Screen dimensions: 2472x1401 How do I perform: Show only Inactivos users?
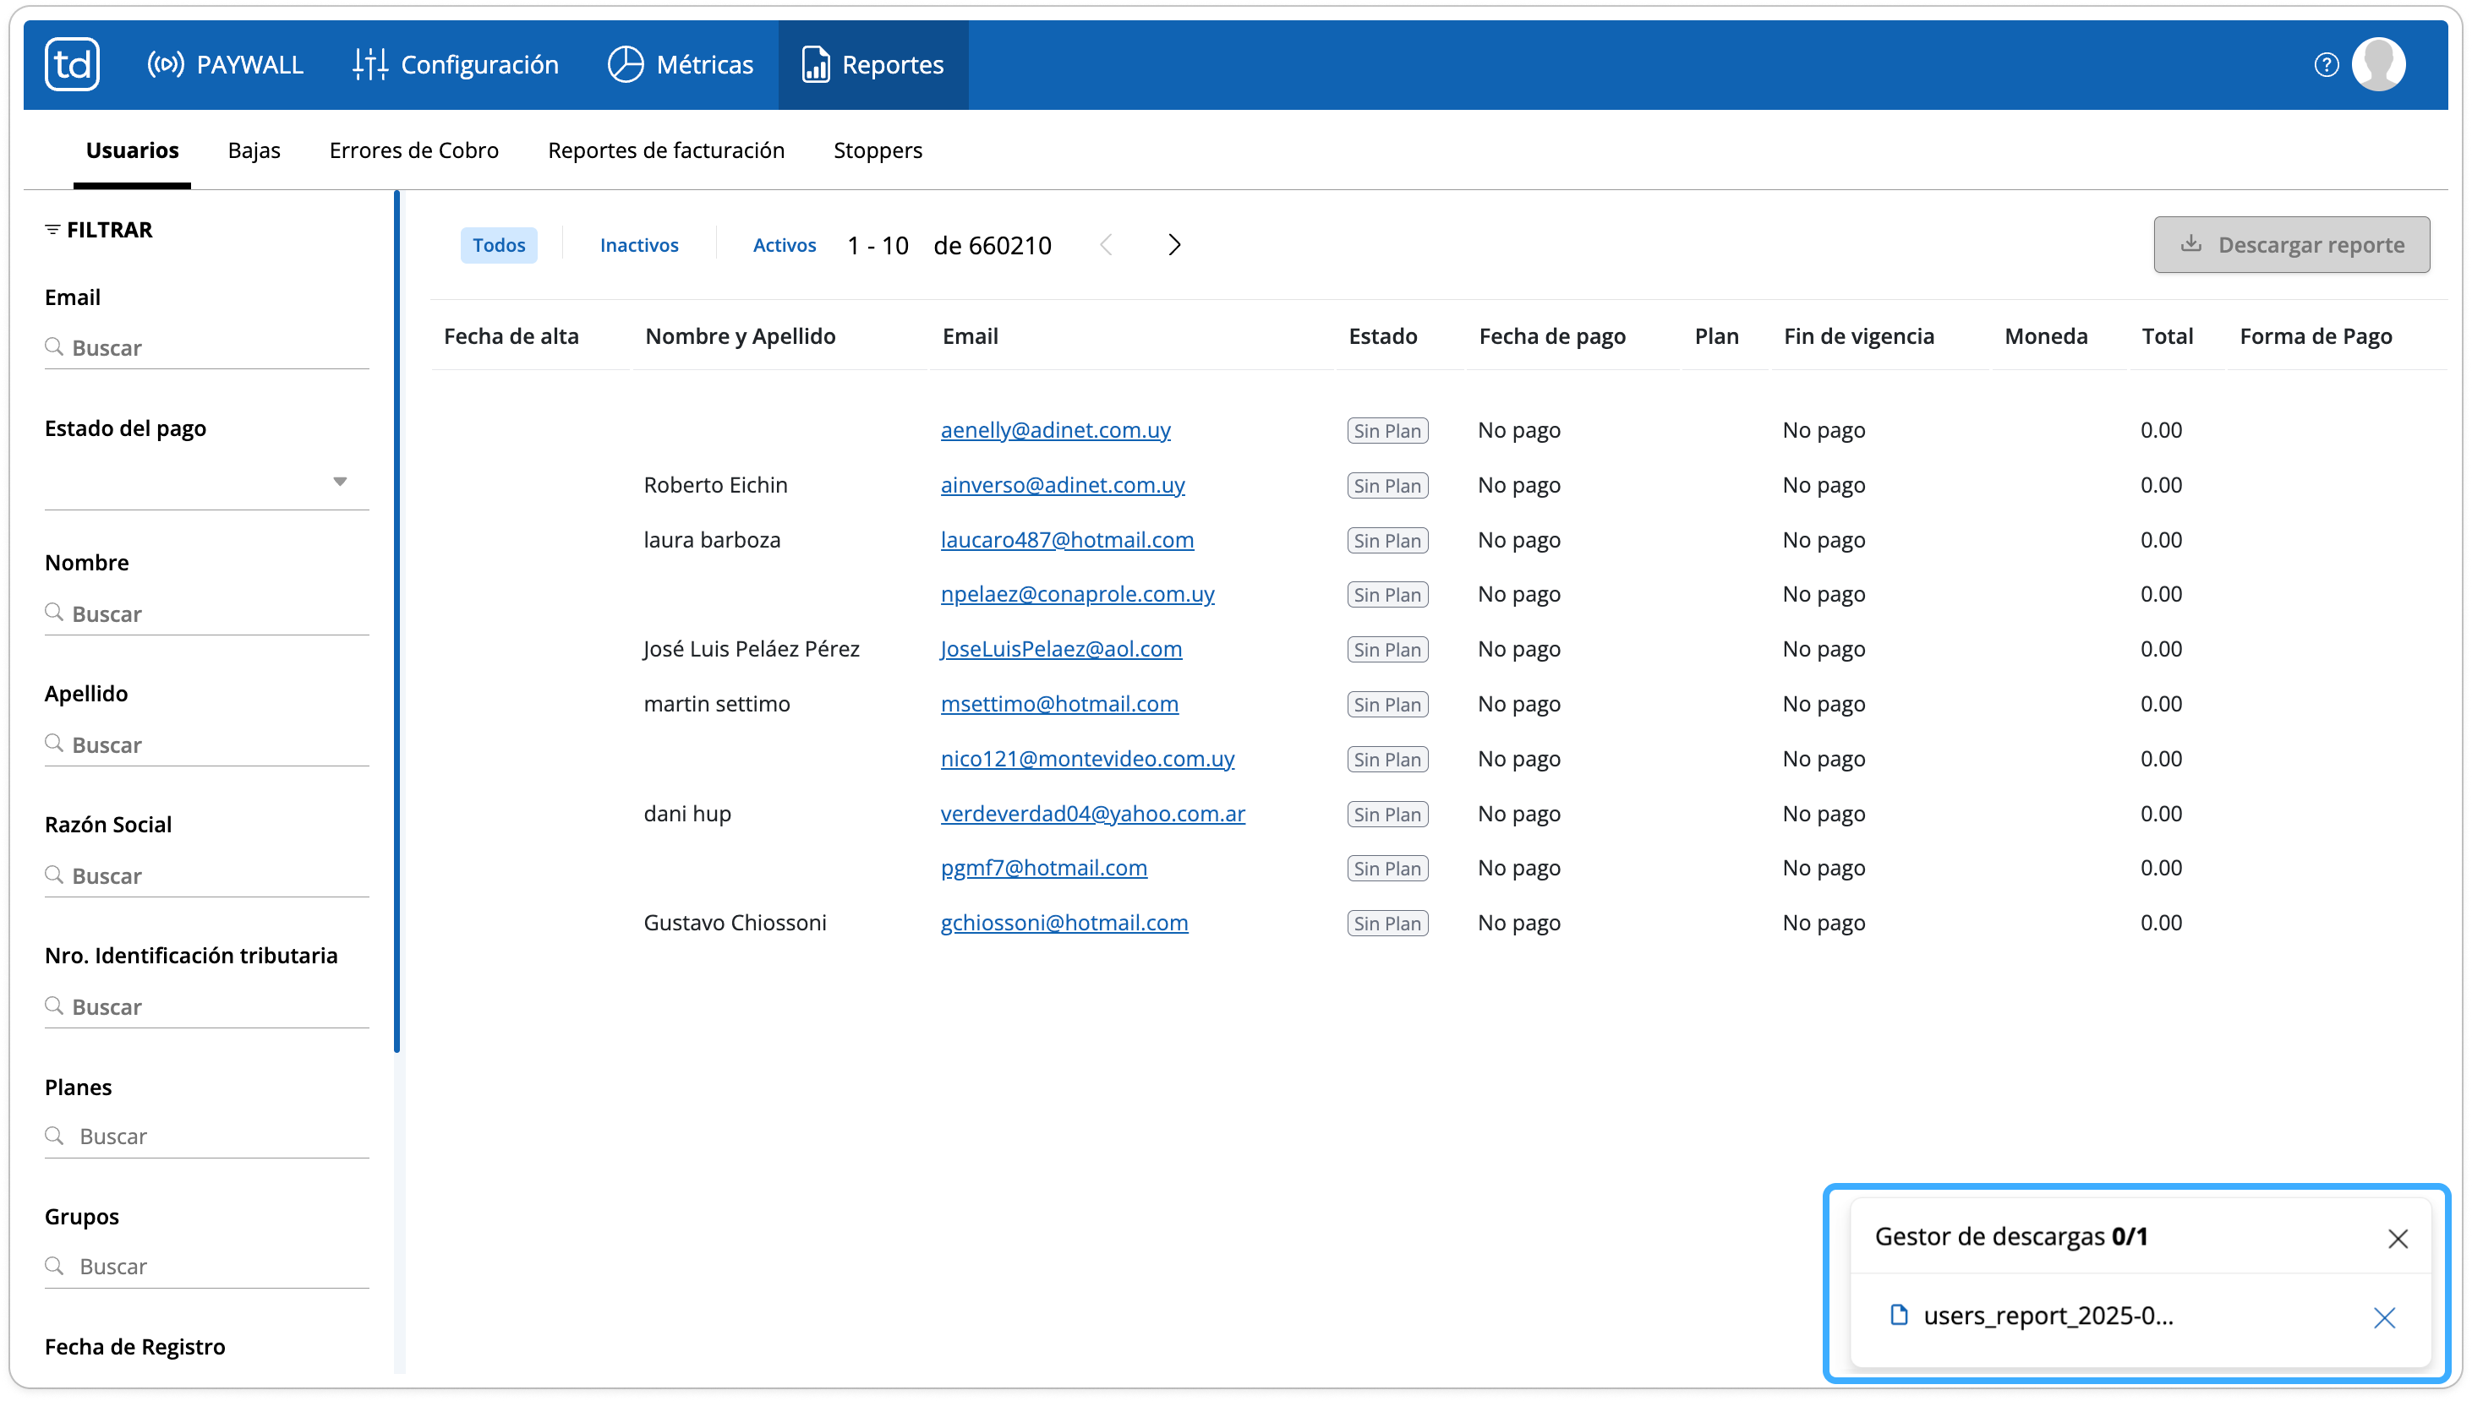coord(639,244)
